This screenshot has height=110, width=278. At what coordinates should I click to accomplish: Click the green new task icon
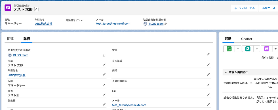229,49
